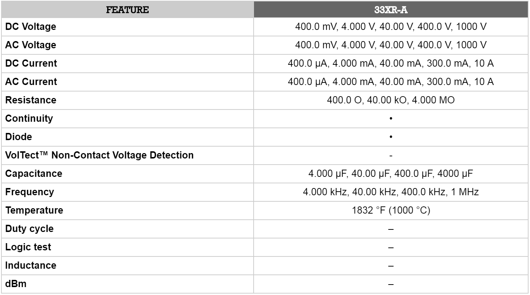
Task: Select the Diode row label
Action: (x=18, y=137)
